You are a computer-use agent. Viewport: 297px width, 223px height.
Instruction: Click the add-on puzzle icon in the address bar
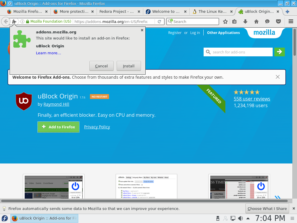tap(14, 21)
